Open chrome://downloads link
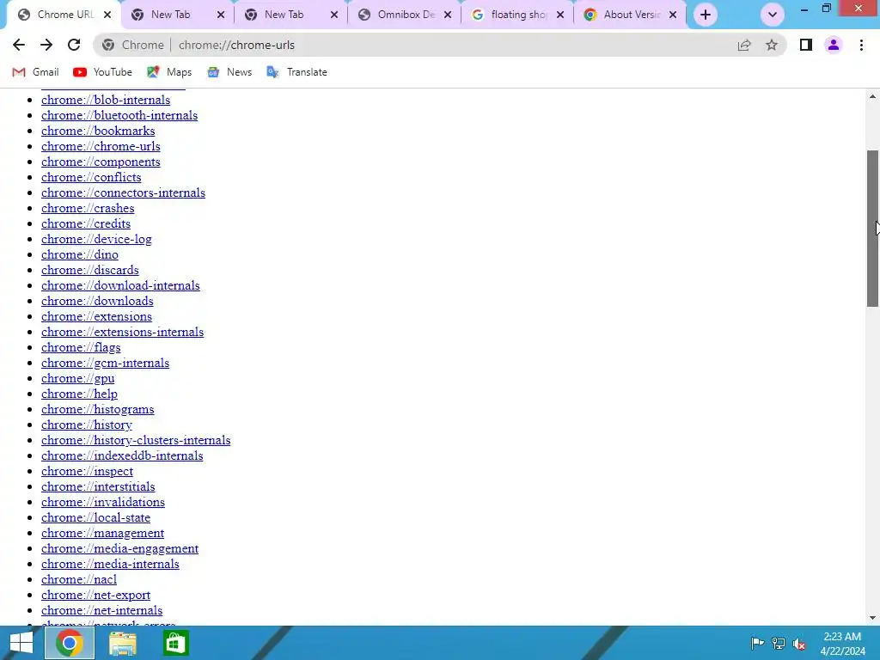The height and width of the screenshot is (660, 880). click(97, 301)
